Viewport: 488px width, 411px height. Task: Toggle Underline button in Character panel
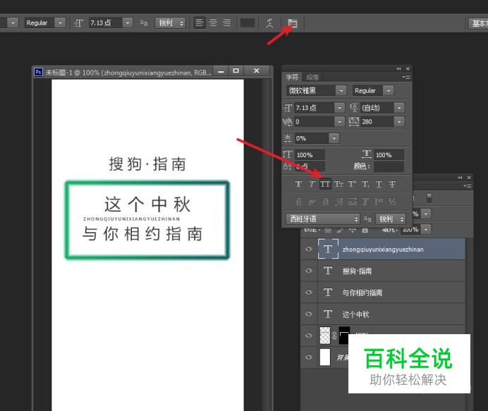(379, 184)
